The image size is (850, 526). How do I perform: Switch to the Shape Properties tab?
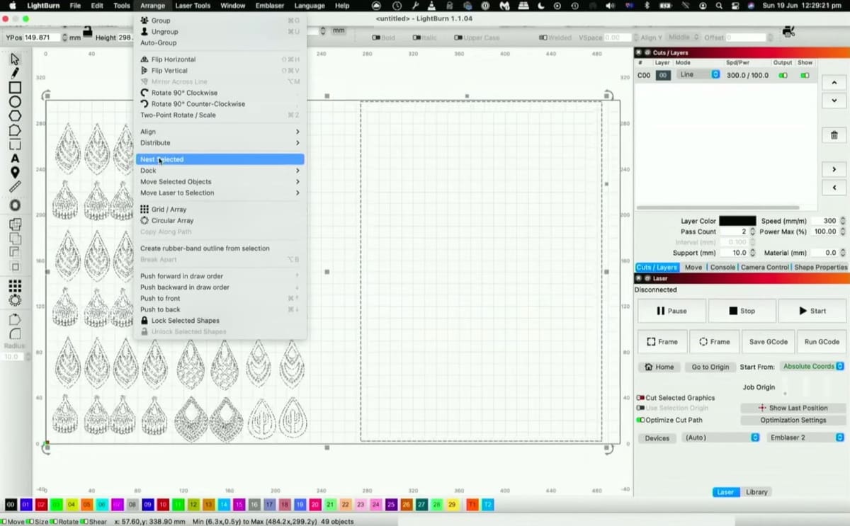820,267
